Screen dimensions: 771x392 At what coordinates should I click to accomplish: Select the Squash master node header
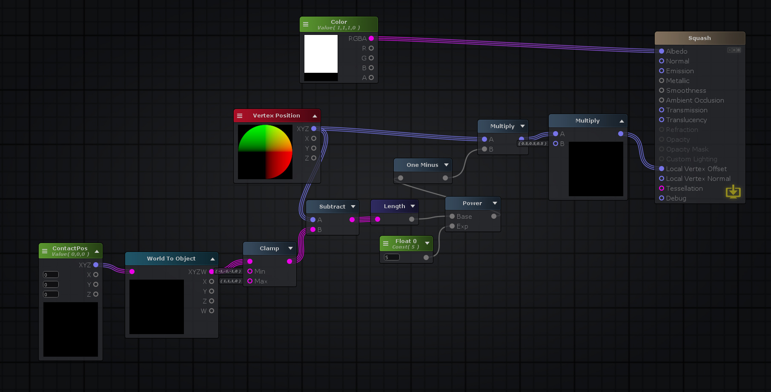pos(699,38)
